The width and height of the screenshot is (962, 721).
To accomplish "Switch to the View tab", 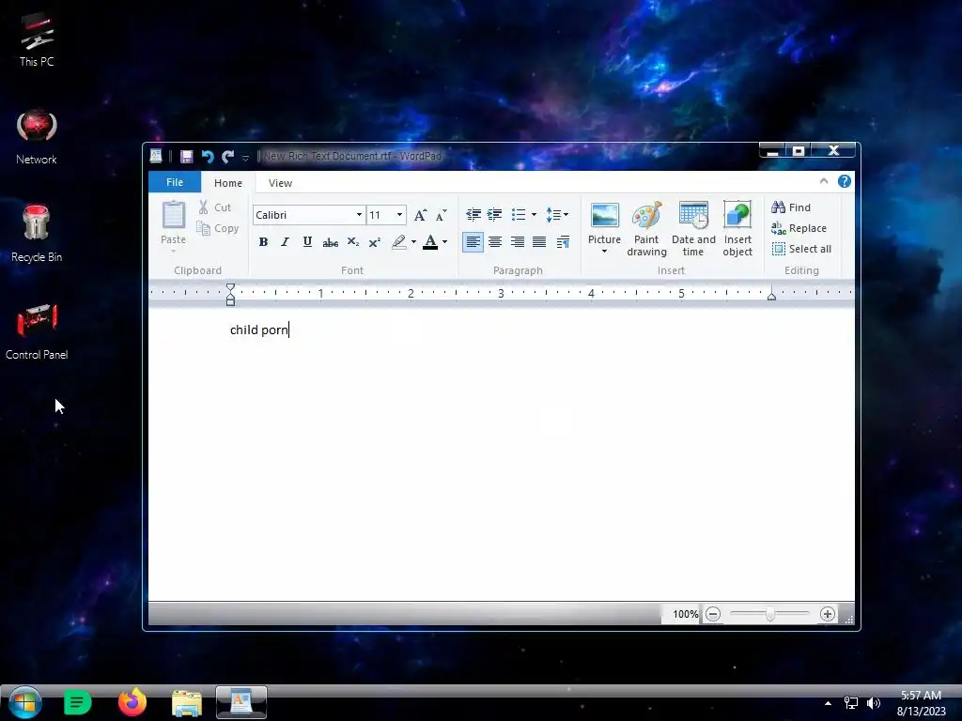I will [x=280, y=183].
